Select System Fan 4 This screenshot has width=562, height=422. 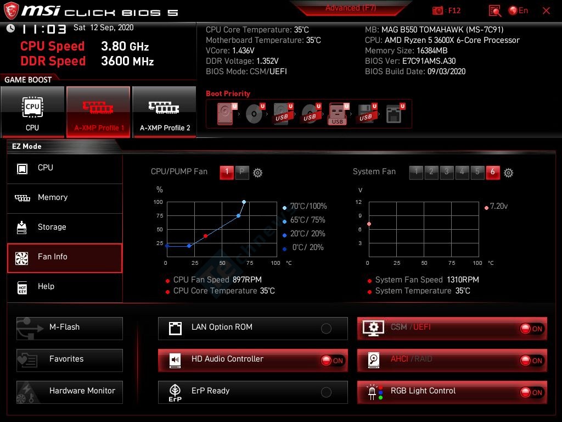[x=462, y=172]
